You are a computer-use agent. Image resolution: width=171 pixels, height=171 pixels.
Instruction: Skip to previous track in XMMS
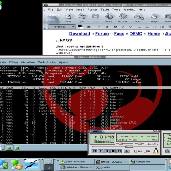click(94, 151)
